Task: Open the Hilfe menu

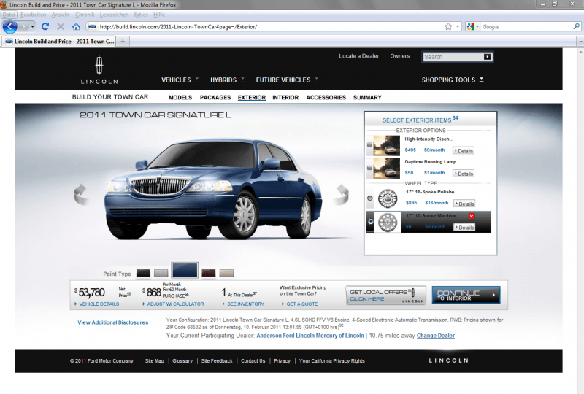Action: (159, 15)
